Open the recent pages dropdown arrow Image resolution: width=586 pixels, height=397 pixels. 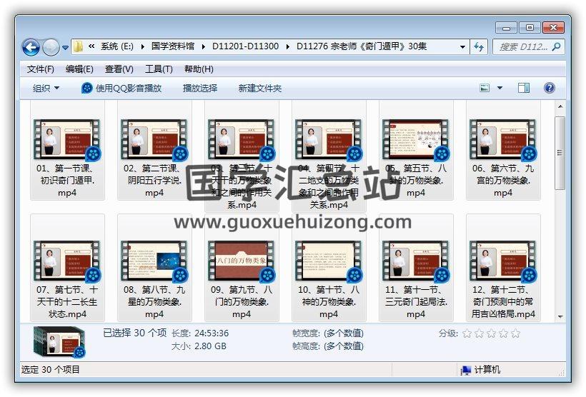pos(66,48)
